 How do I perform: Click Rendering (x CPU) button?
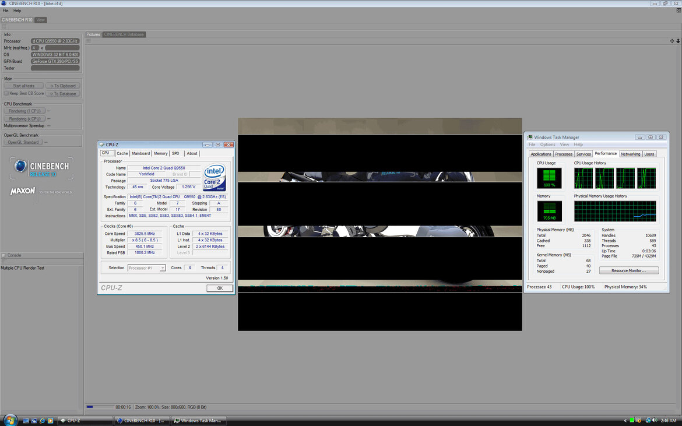pyautogui.click(x=24, y=119)
